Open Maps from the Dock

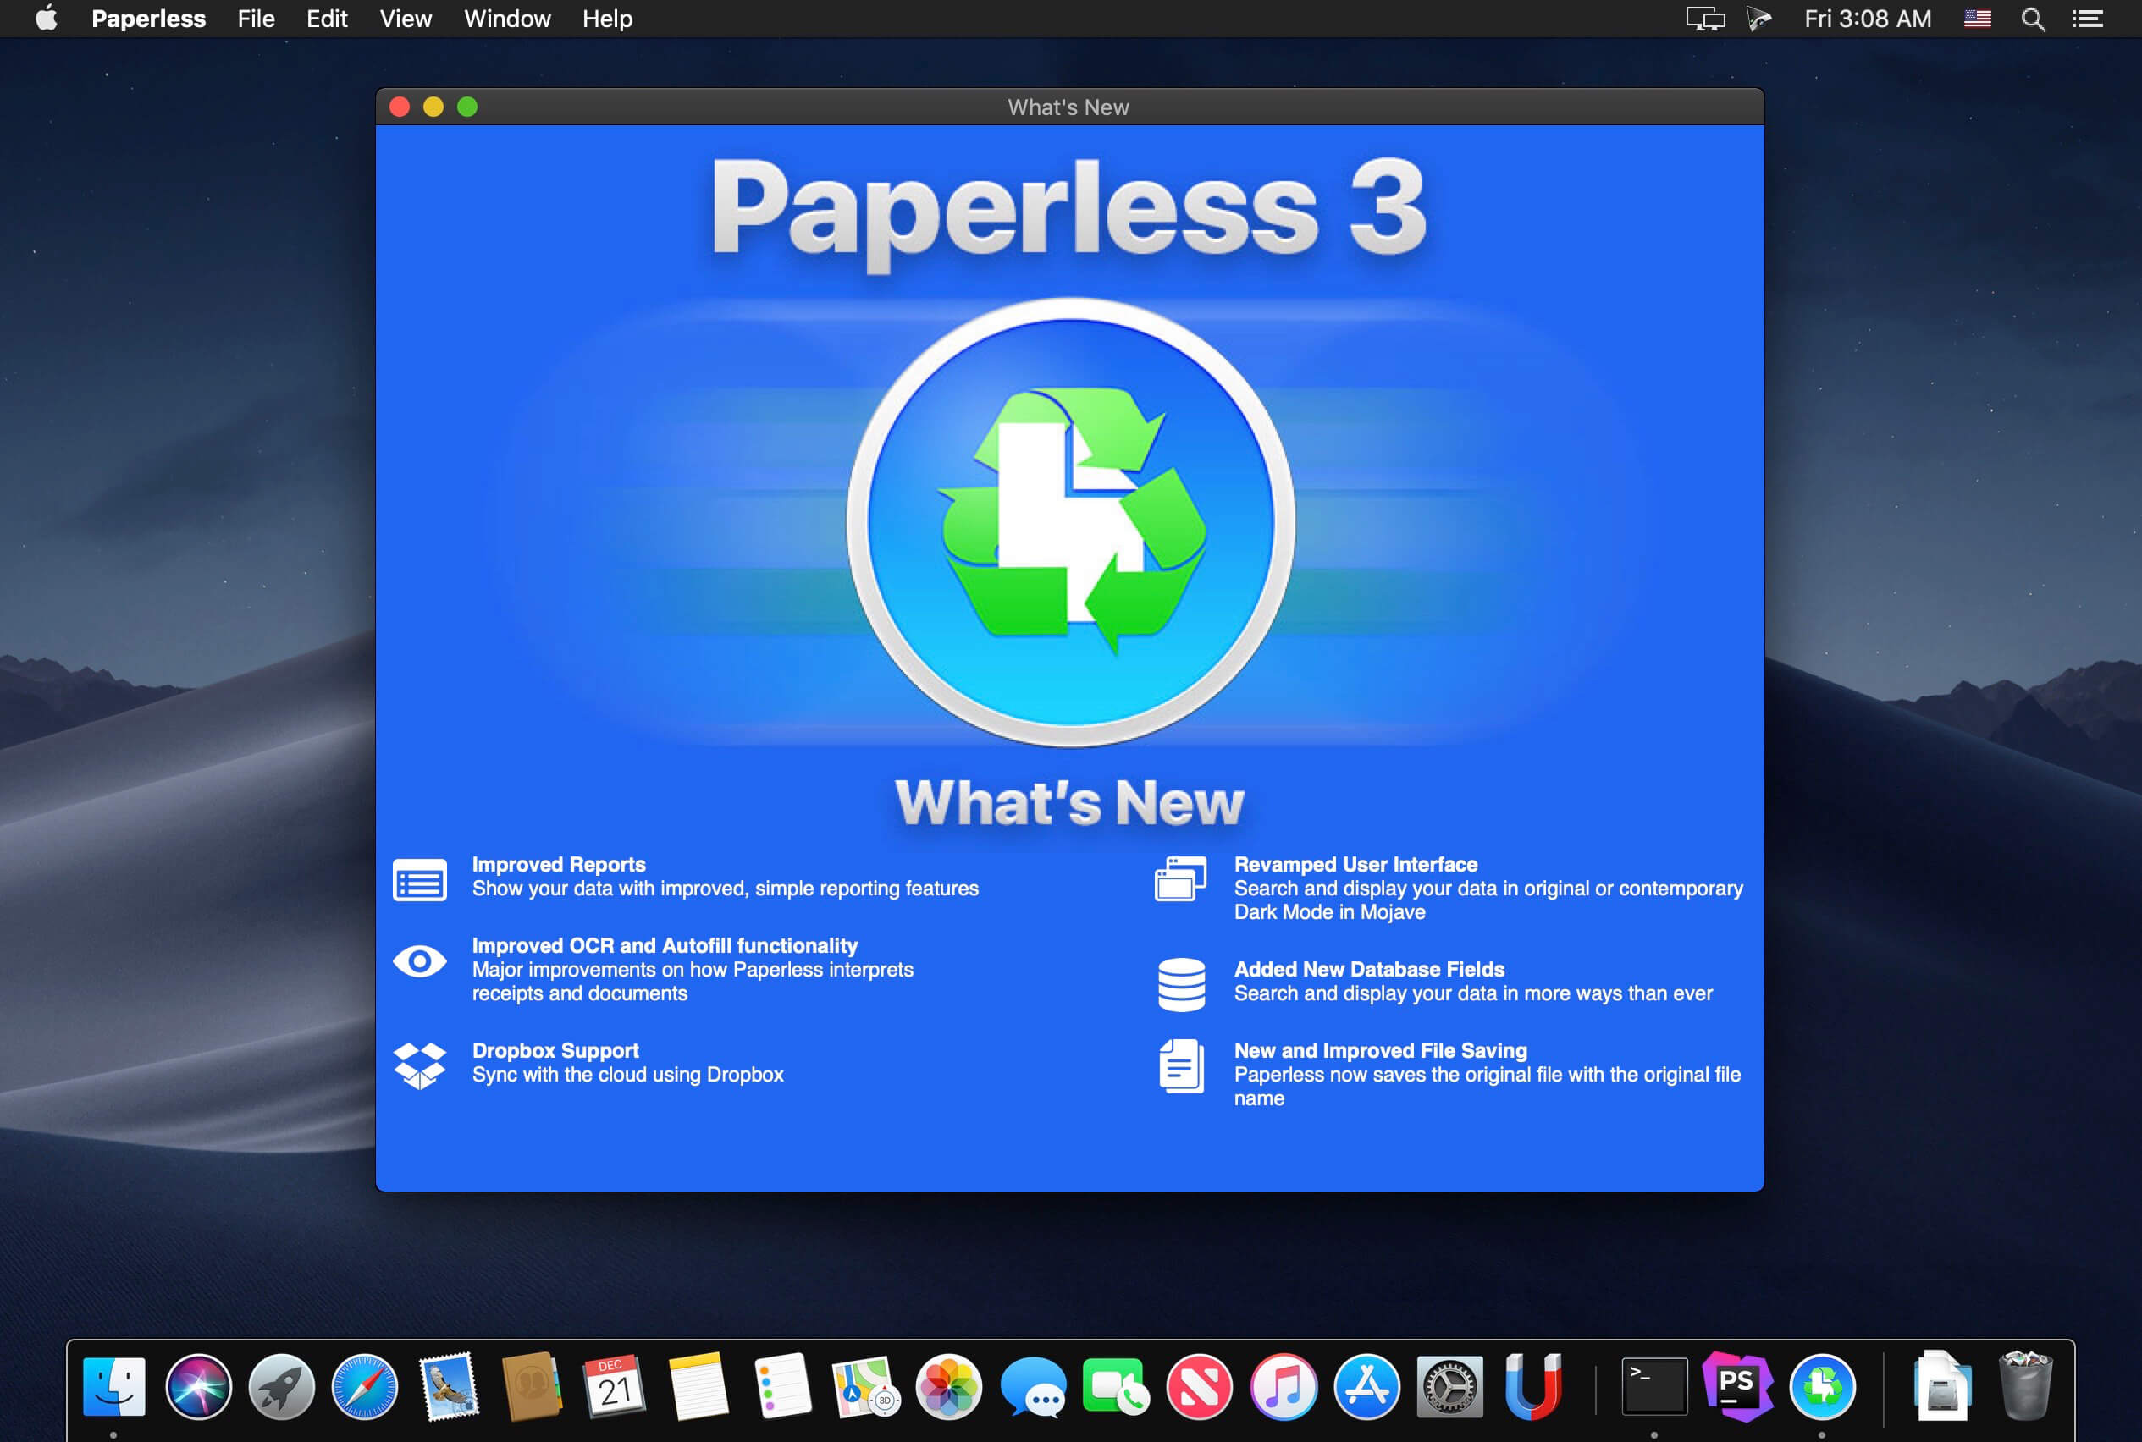[866, 1386]
